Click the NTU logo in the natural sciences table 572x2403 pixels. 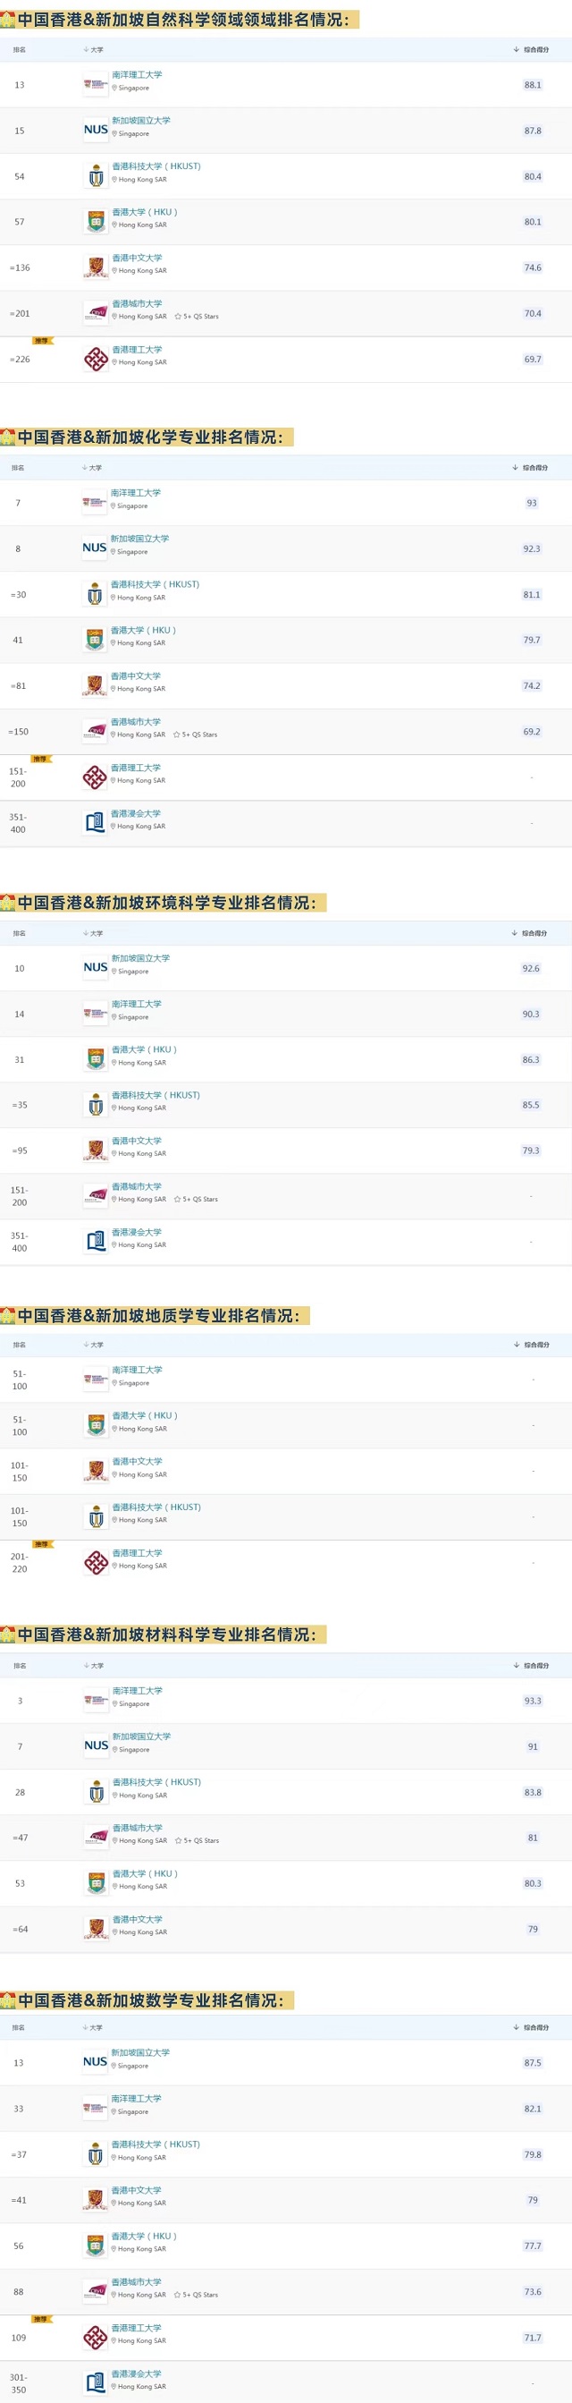click(95, 85)
